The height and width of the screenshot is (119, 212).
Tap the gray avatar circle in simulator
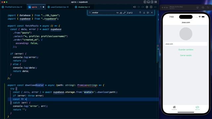click(x=186, y=34)
